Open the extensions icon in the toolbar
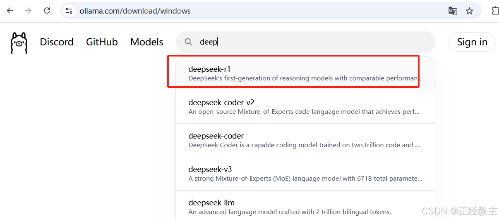The width and height of the screenshot is (499, 219). 495,11
